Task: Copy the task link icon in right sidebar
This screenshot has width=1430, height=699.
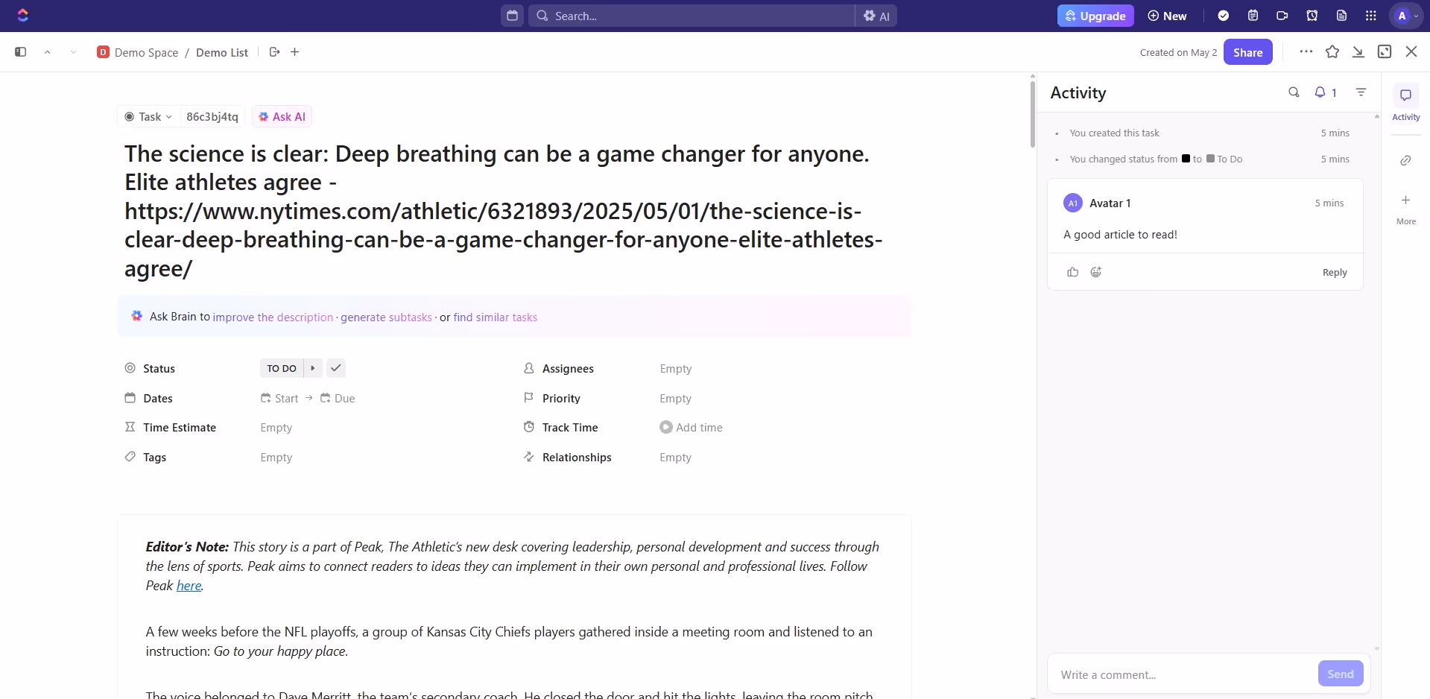Action: (x=1405, y=159)
